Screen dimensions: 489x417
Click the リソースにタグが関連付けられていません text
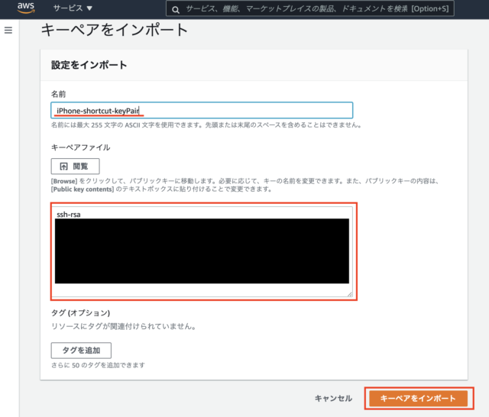point(124,326)
